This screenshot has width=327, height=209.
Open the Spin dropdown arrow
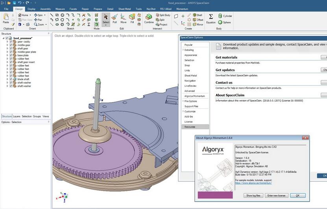click(x=44, y=15)
